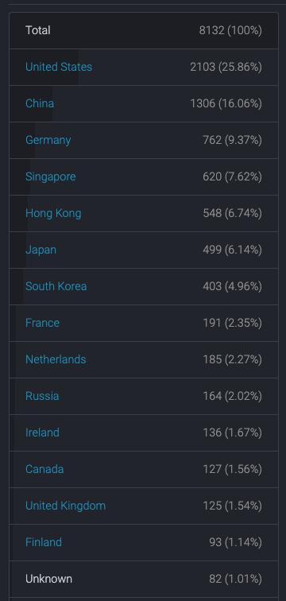Open the United States country link
This screenshot has width=286, height=601.
tap(59, 67)
